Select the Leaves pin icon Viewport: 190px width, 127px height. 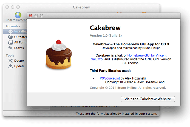point(10,48)
